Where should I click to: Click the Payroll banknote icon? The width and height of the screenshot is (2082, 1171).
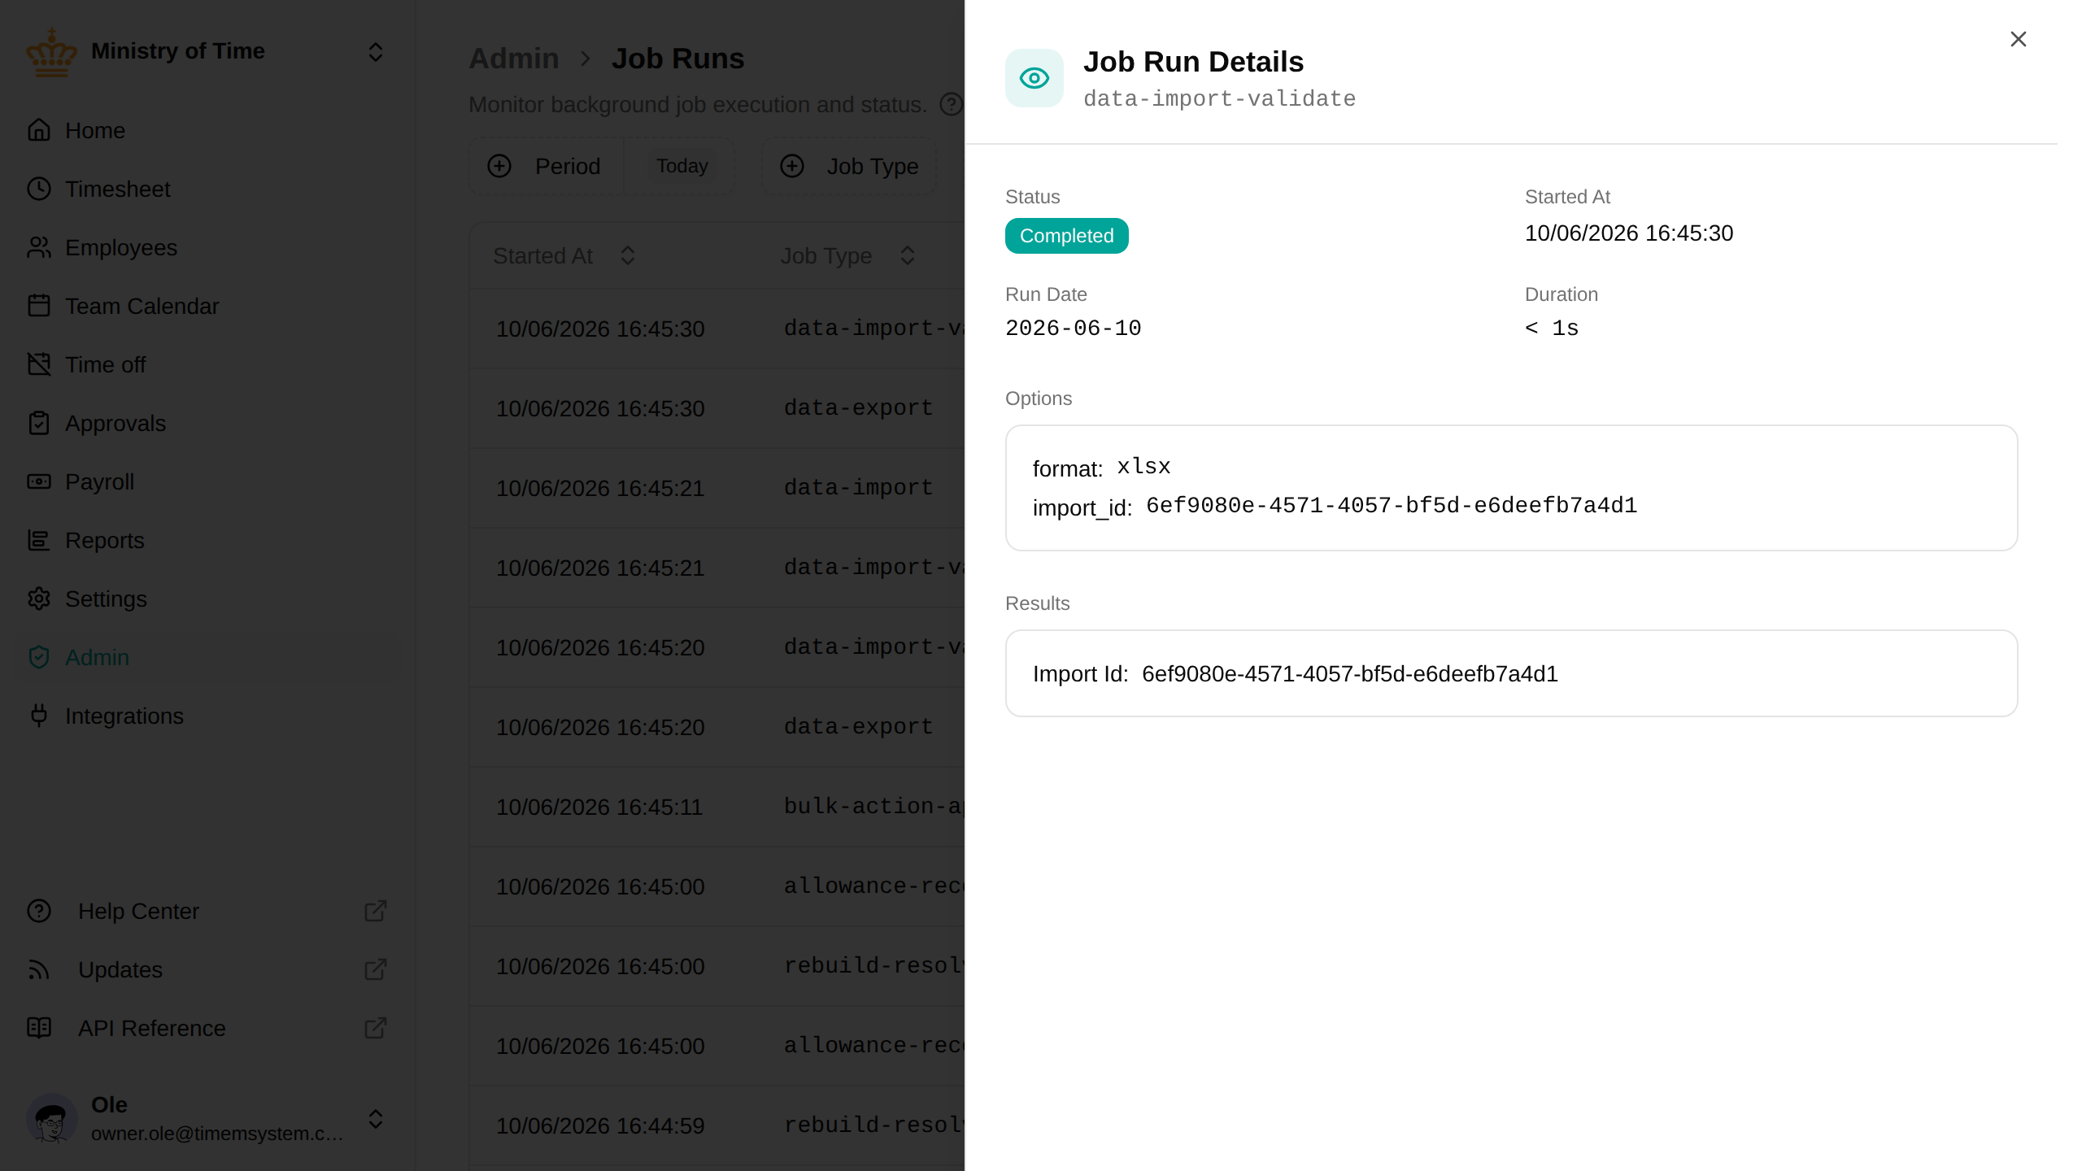(x=39, y=481)
